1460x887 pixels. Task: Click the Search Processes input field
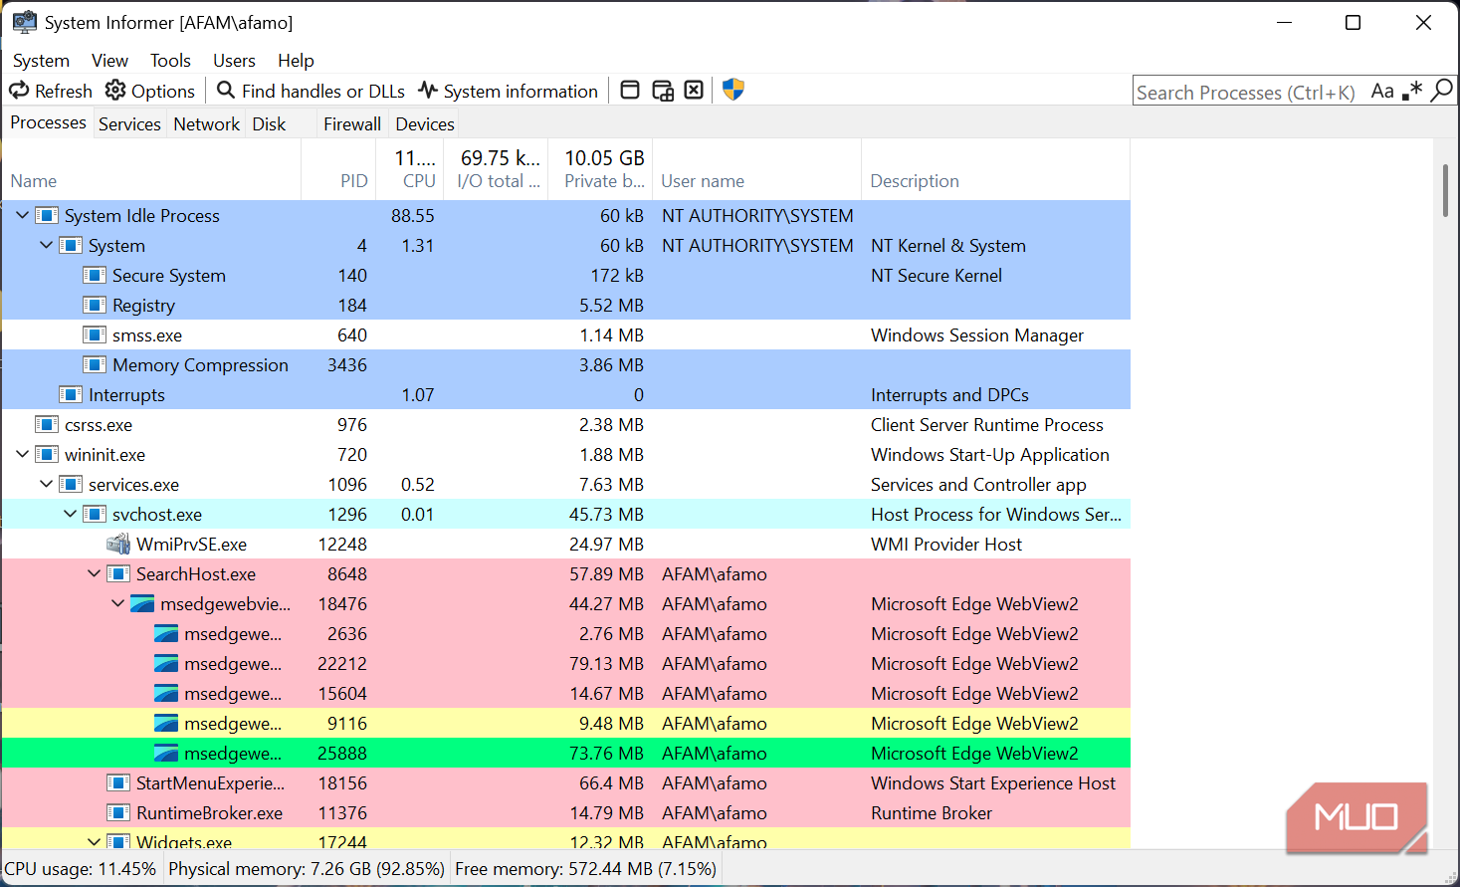1249,92
